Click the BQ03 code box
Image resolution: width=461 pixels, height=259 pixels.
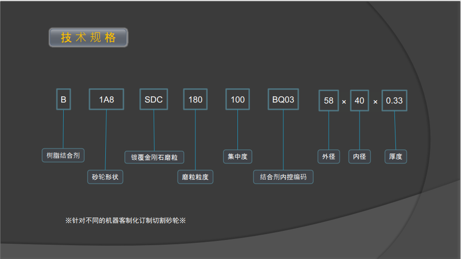283,100
